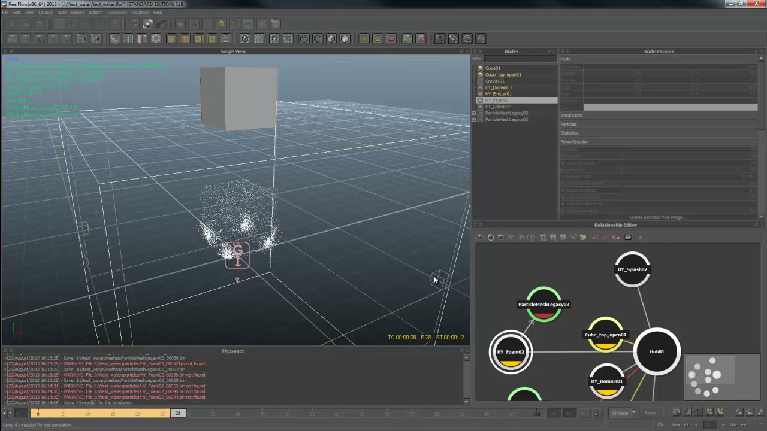Go to the last frame

coord(744,425)
